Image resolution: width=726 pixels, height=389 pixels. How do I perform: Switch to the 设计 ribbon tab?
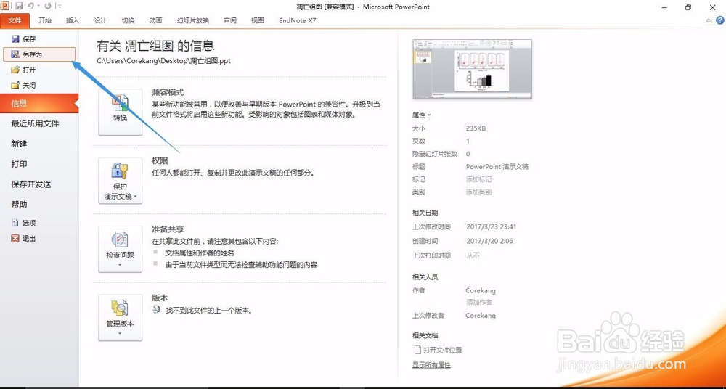point(100,20)
